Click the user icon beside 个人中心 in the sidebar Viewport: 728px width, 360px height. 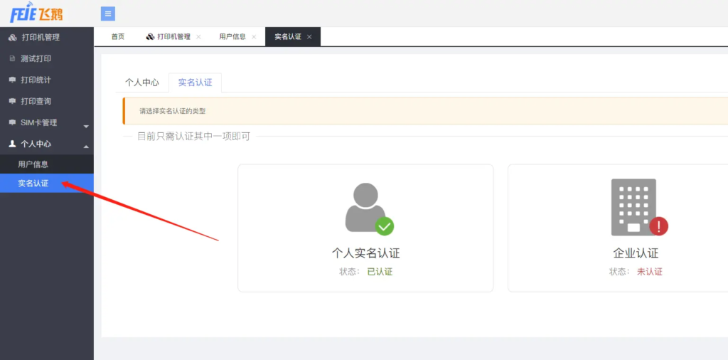(12, 144)
